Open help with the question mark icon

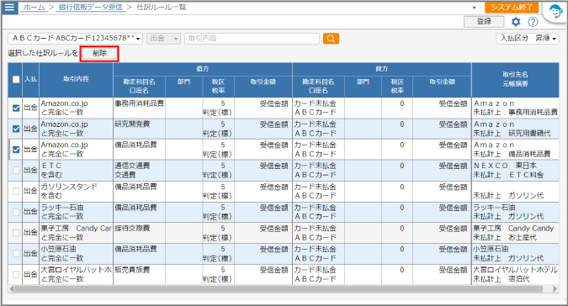[533, 22]
